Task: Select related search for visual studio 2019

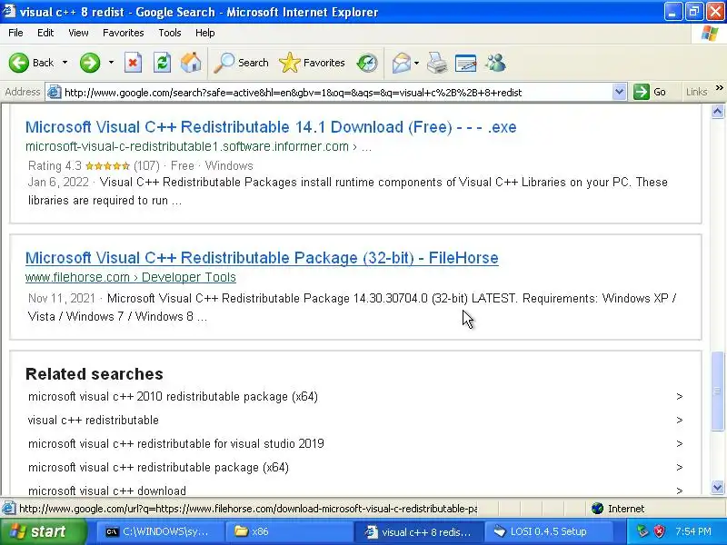Action: 176,444
